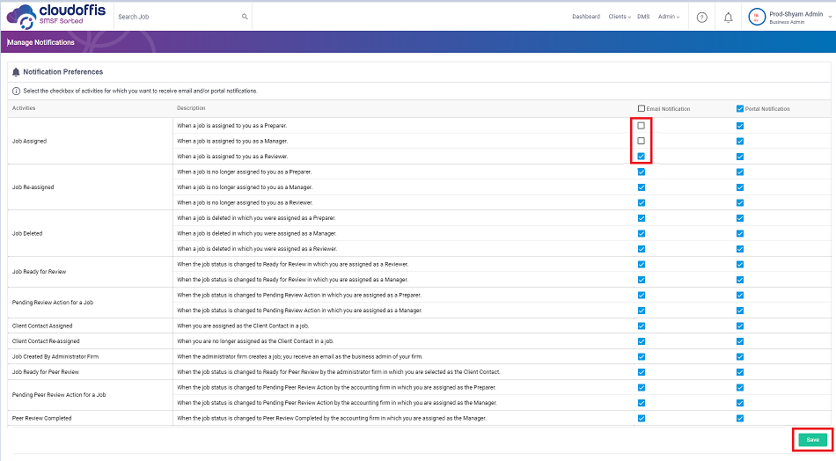The width and height of the screenshot is (836, 461).
Task: Uncheck portal for job assigned as Reviewer
Action: (740, 157)
